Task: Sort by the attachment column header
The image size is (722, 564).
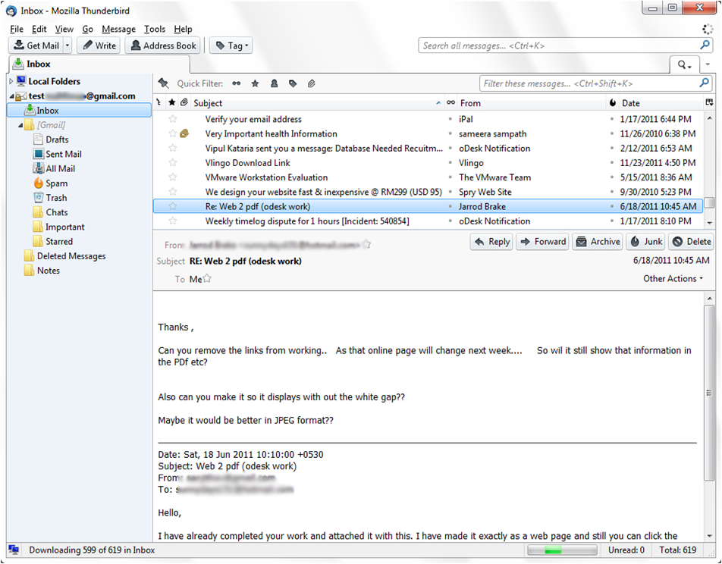Action: coord(184,102)
